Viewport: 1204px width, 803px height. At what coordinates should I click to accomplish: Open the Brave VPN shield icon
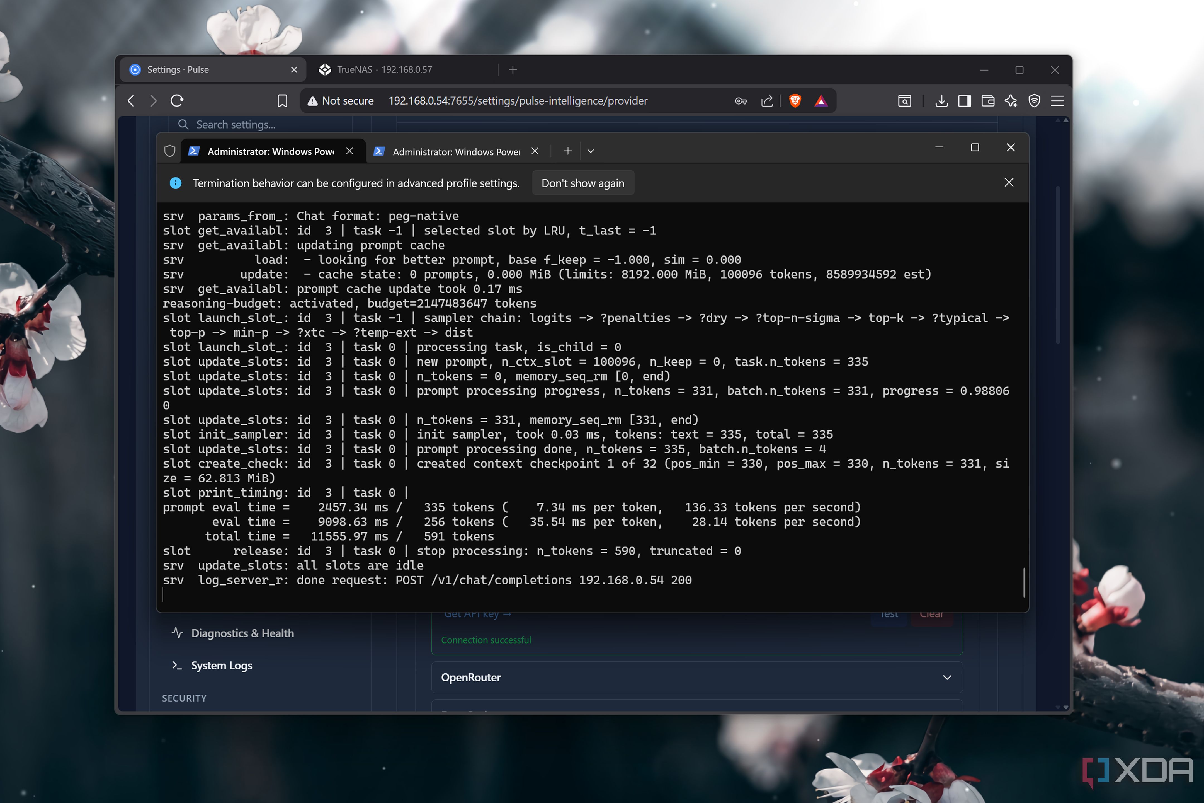pos(1034,101)
